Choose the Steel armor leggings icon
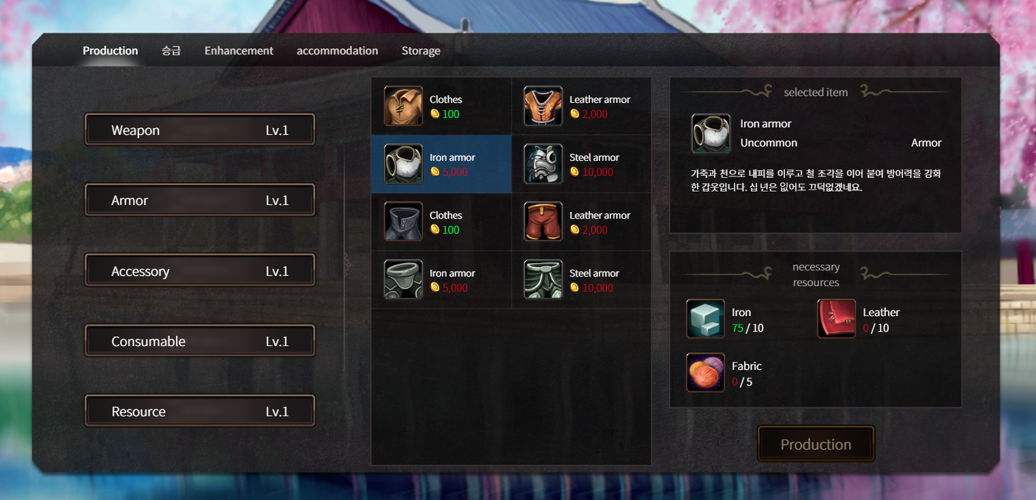This screenshot has width=1036, height=500. (x=543, y=279)
